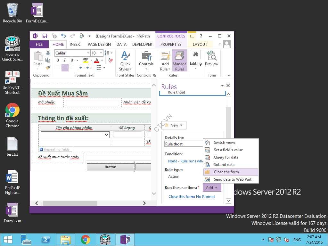Click the Format Painter brush icon
Viewport: 328px width, 246px height.
pos(48,68)
